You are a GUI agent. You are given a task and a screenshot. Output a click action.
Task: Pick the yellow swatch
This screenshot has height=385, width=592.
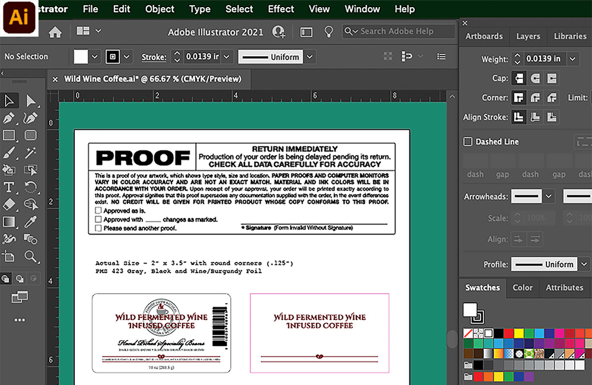519,333
